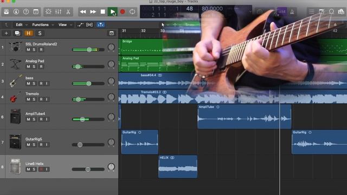Select the Analog Pad keyboard icon
347x195 pixels.
(15, 64)
